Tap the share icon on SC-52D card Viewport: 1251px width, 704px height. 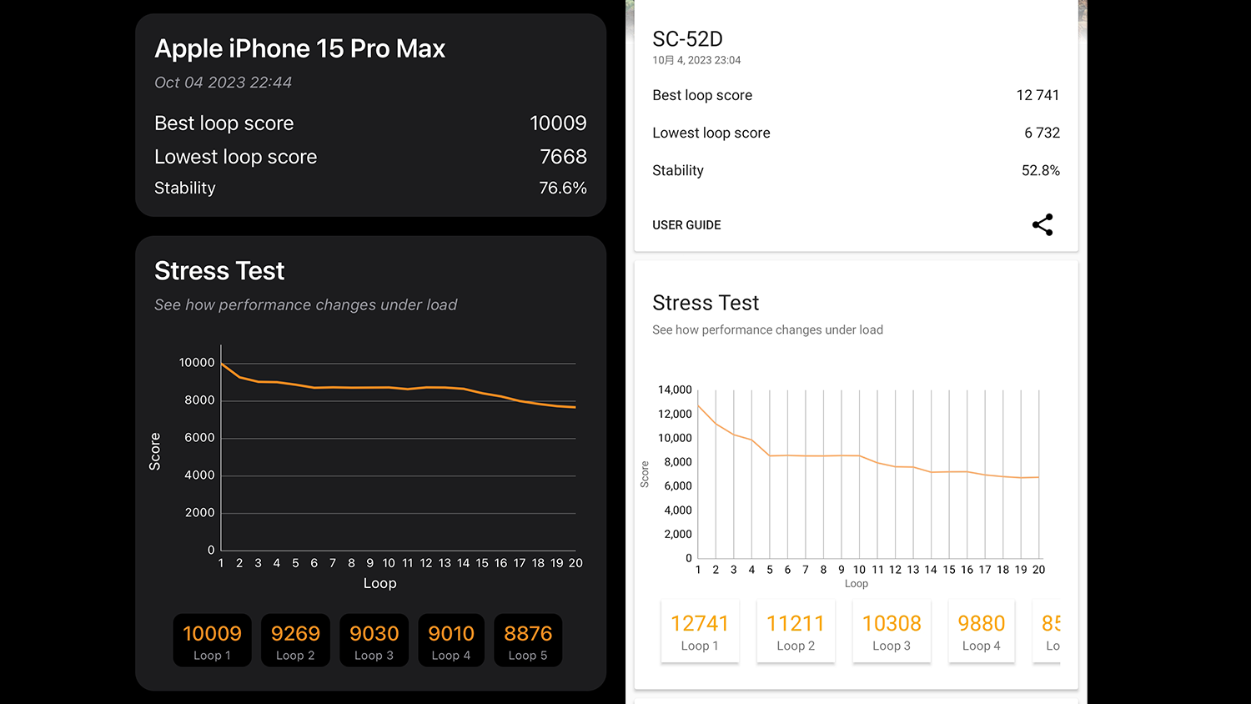coord(1042,224)
